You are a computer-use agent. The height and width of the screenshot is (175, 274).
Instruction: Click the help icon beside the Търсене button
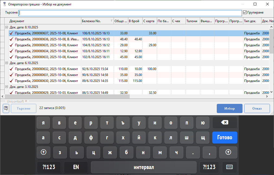(x=6, y=108)
